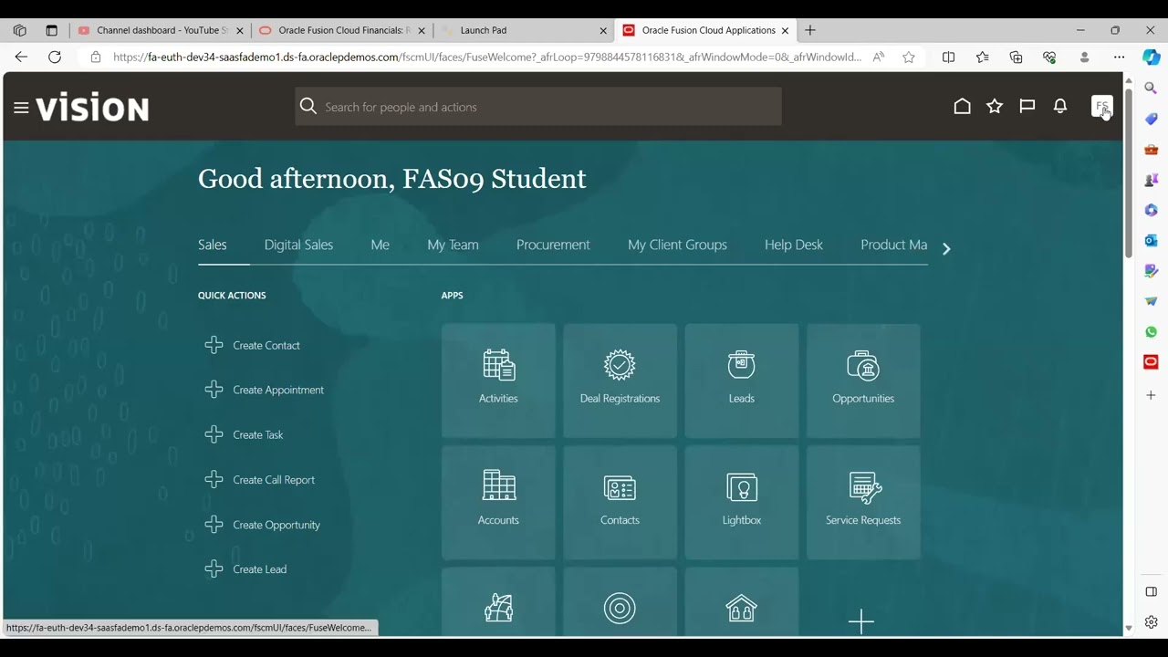Open Notifications bell icon
The width and height of the screenshot is (1168, 657).
1060,107
